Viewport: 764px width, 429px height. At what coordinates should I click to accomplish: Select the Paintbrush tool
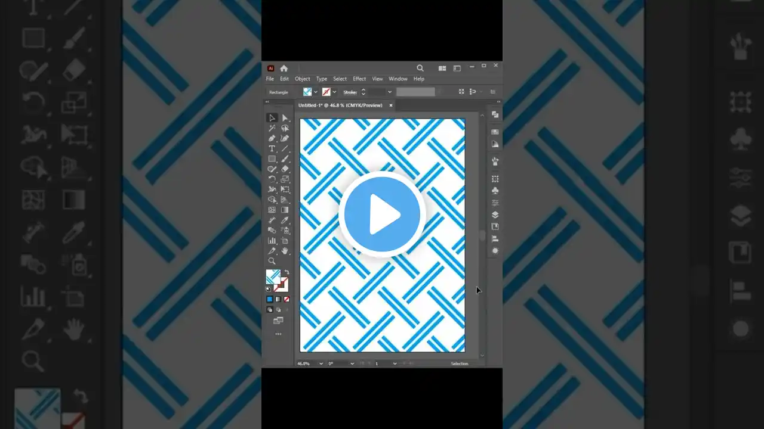tap(285, 159)
